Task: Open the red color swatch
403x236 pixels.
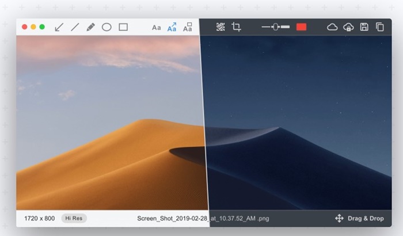Action: (301, 27)
